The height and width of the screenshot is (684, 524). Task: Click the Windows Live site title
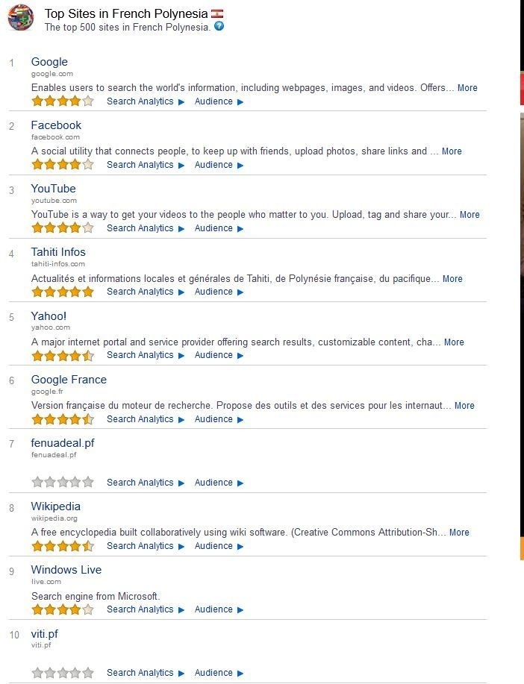point(66,570)
